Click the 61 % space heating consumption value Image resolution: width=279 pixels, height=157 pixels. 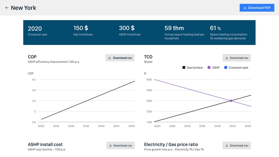[x=215, y=28]
